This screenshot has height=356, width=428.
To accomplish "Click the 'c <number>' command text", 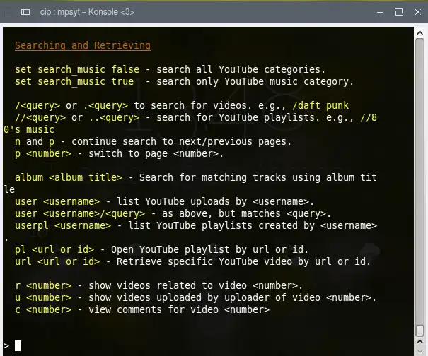I will click(43, 309).
